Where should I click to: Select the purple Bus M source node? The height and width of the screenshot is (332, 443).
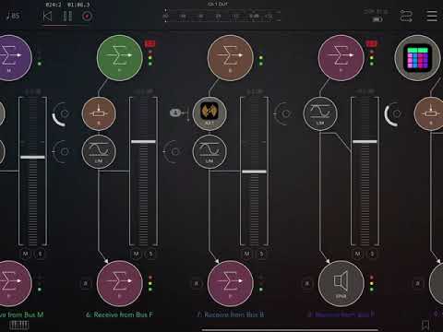click(x=12, y=58)
